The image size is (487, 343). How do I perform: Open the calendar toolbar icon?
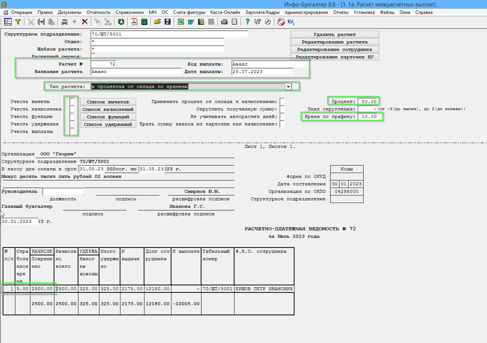pos(134,22)
